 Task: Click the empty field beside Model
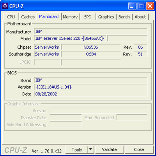(x=127, y=39)
